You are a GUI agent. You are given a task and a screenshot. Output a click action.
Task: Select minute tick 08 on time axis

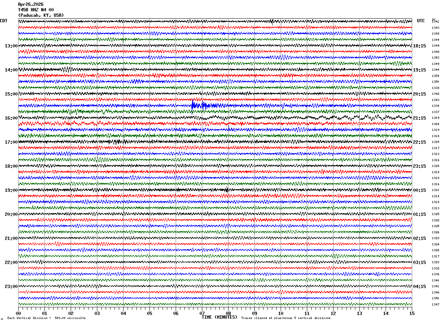point(228,313)
